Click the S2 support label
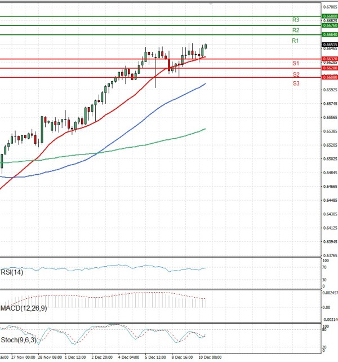The height and width of the screenshot is (362, 338). click(295, 74)
